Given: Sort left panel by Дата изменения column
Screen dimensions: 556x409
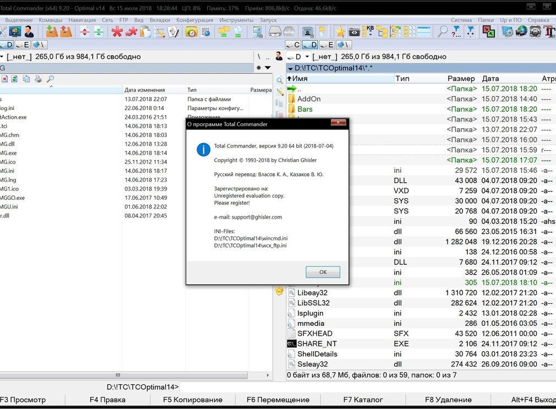Looking at the screenshot, I should pyautogui.click(x=154, y=90).
